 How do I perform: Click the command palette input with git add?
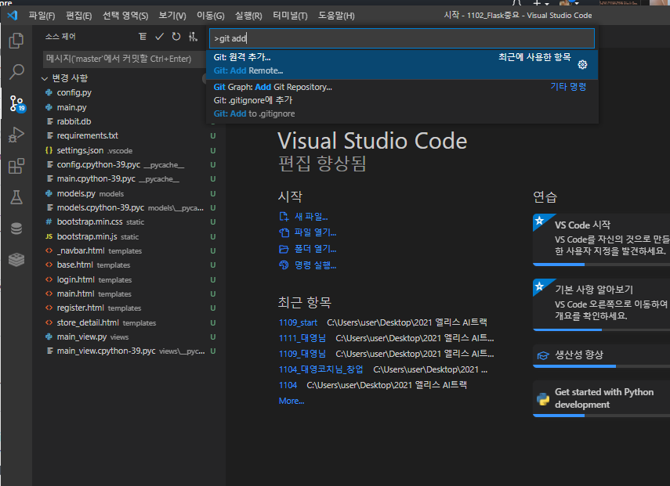pos(402,38)
